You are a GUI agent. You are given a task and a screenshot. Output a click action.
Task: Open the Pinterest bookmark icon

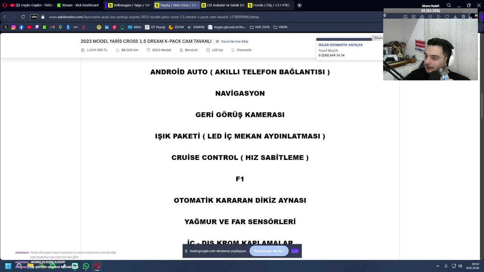115,27
